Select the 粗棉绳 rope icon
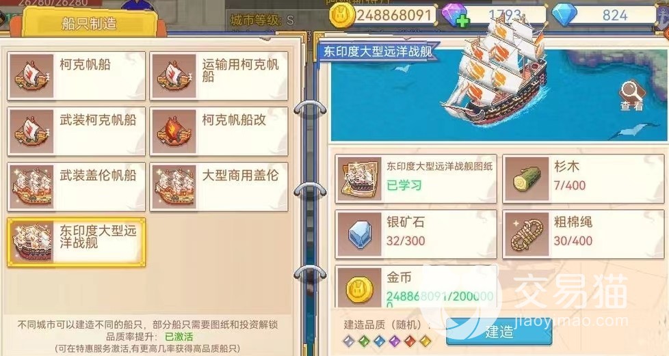This screenshot has width=669, height=356. pos(526,234)
